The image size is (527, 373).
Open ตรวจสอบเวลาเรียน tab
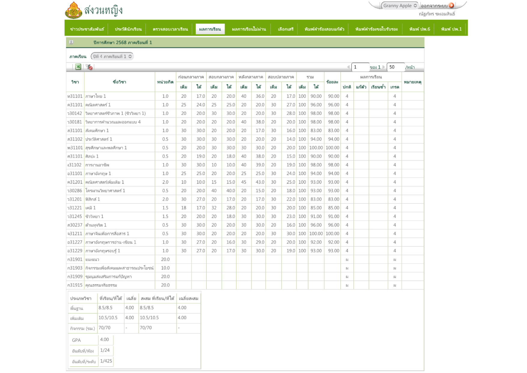[x=170, y=29]
